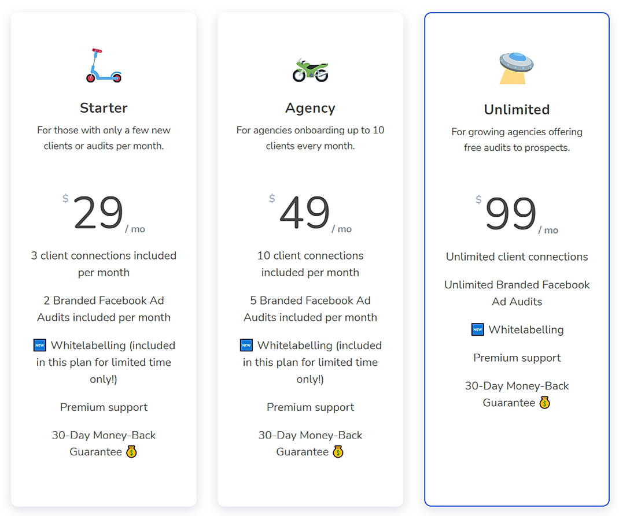Image resolution: width=619 pixels, height=516 pixels.
Task: Click the Starter plan title
Action: point(103,107)
